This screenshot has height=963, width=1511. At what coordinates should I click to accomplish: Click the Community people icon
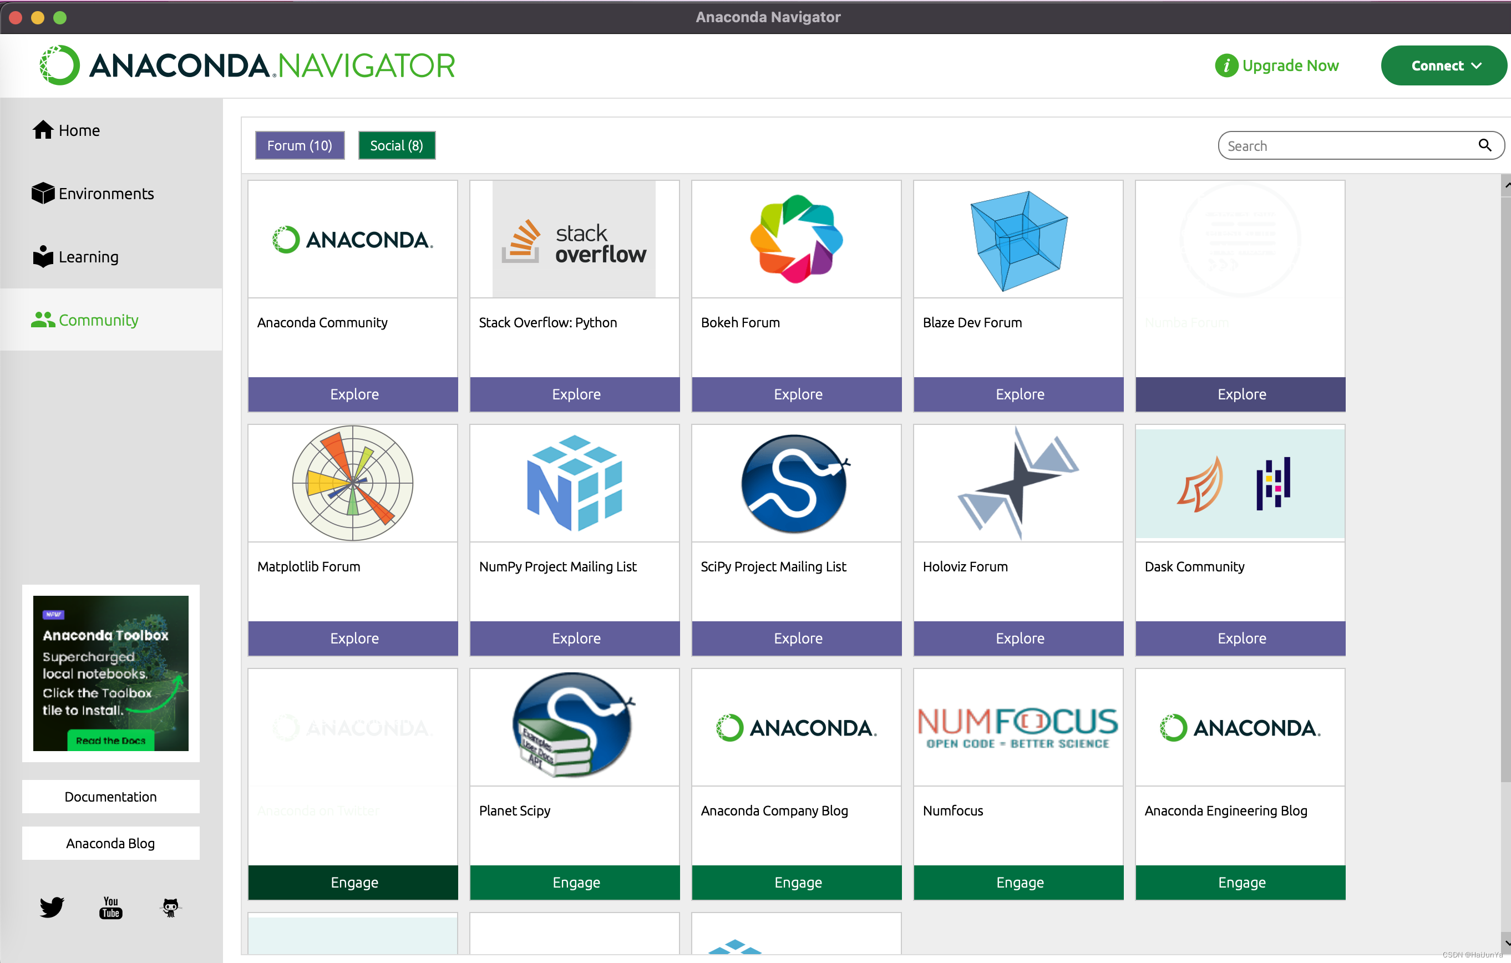(x=43, y=320)
